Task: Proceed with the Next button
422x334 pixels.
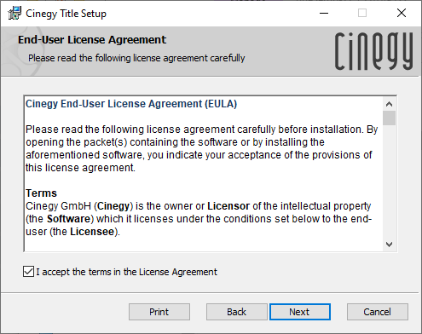Action: tap(299, 312)
